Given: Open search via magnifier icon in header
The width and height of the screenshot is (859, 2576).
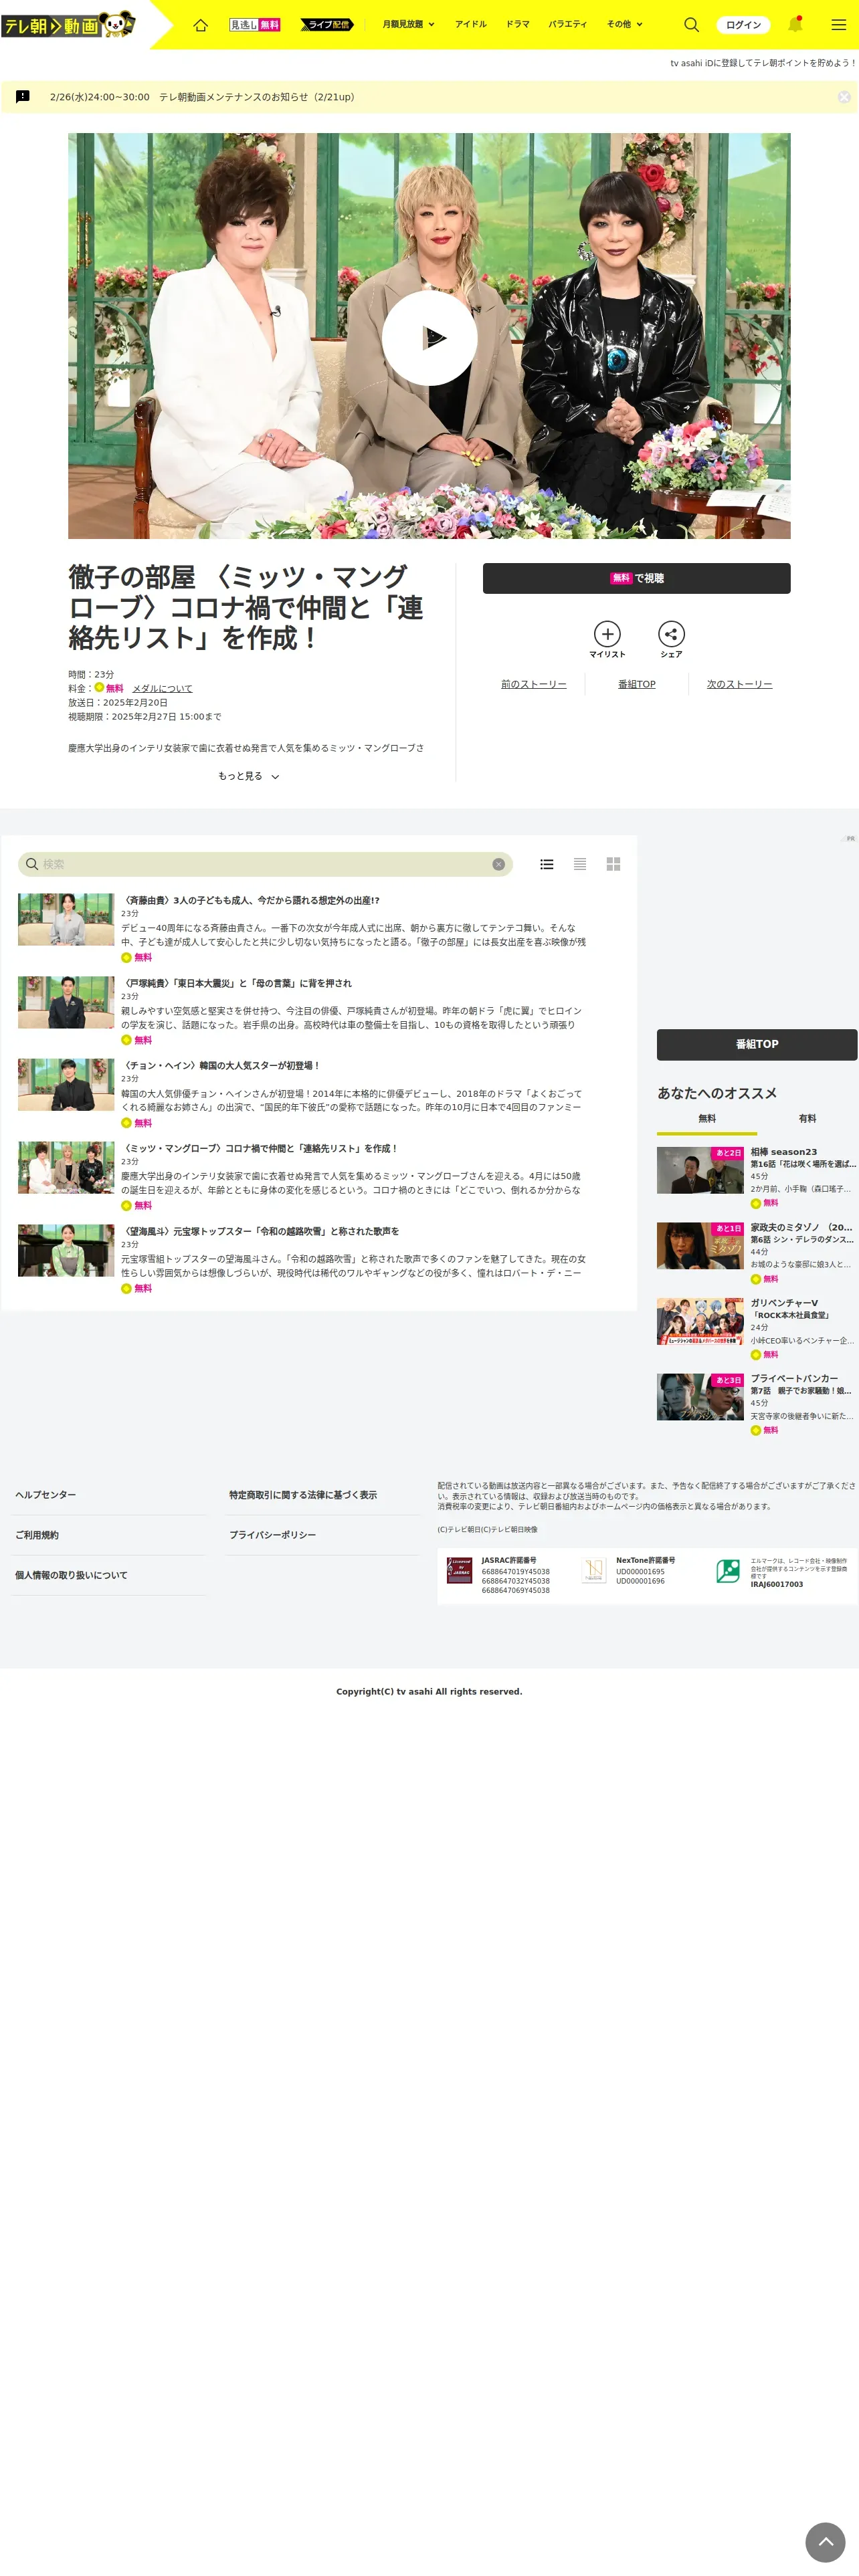Looking at the screenshot, I should (691, 24).
